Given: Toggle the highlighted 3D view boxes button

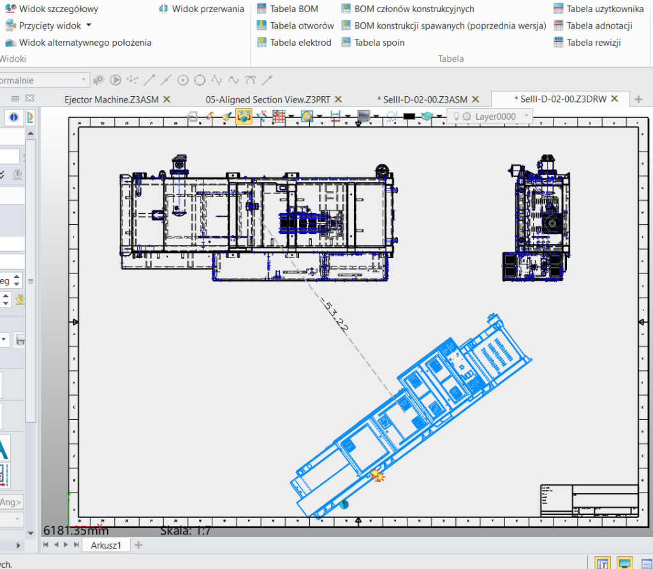Looking at the screenshot, I should pos(244,117).
